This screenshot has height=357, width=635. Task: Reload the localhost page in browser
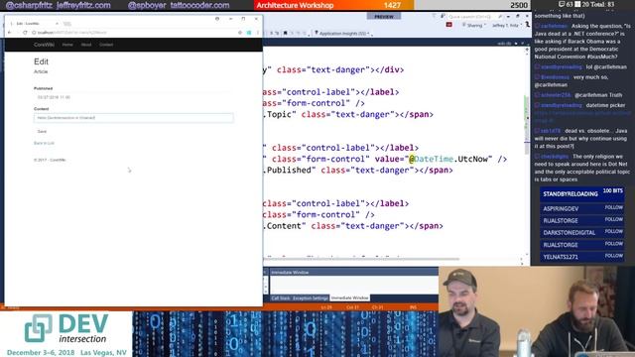tap(25, 33)
